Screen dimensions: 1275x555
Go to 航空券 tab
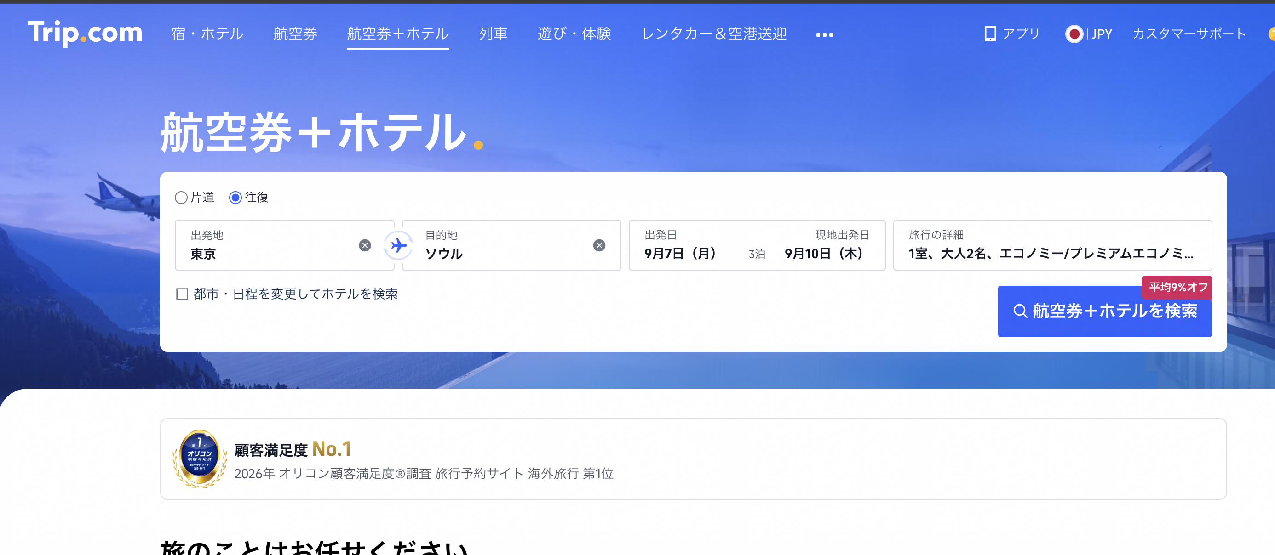click(295, 34)
